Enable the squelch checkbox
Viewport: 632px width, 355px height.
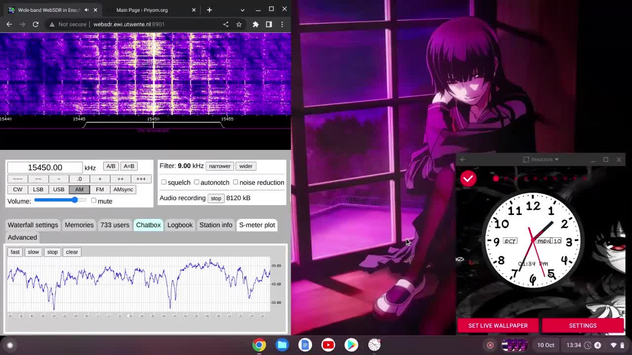point(164,182)
